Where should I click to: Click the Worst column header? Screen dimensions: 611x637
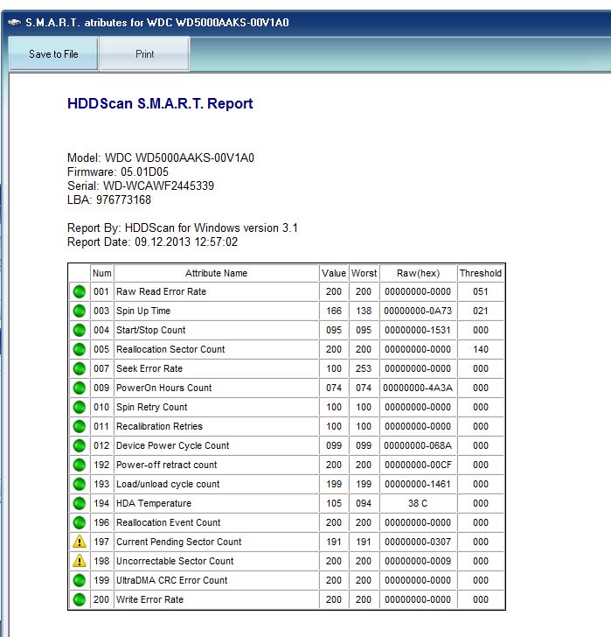[x=364, y=273]
